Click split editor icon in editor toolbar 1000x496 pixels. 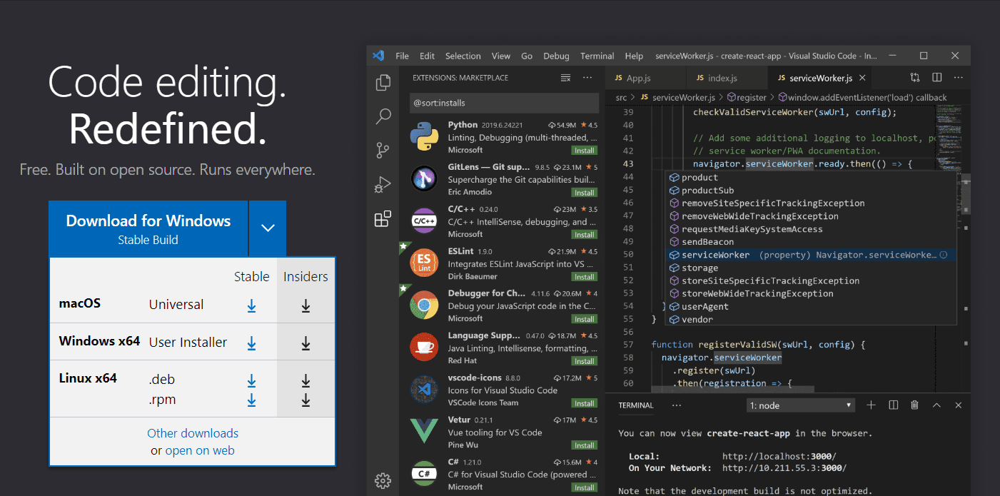pyautogui.click(x=937, y=78)
